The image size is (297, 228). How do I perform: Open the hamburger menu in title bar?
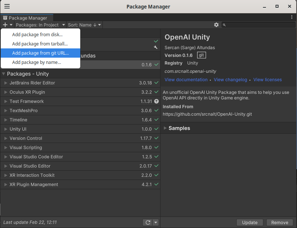7,7
